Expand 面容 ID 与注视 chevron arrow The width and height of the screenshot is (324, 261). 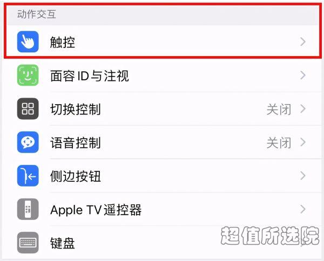pos(303,75)
